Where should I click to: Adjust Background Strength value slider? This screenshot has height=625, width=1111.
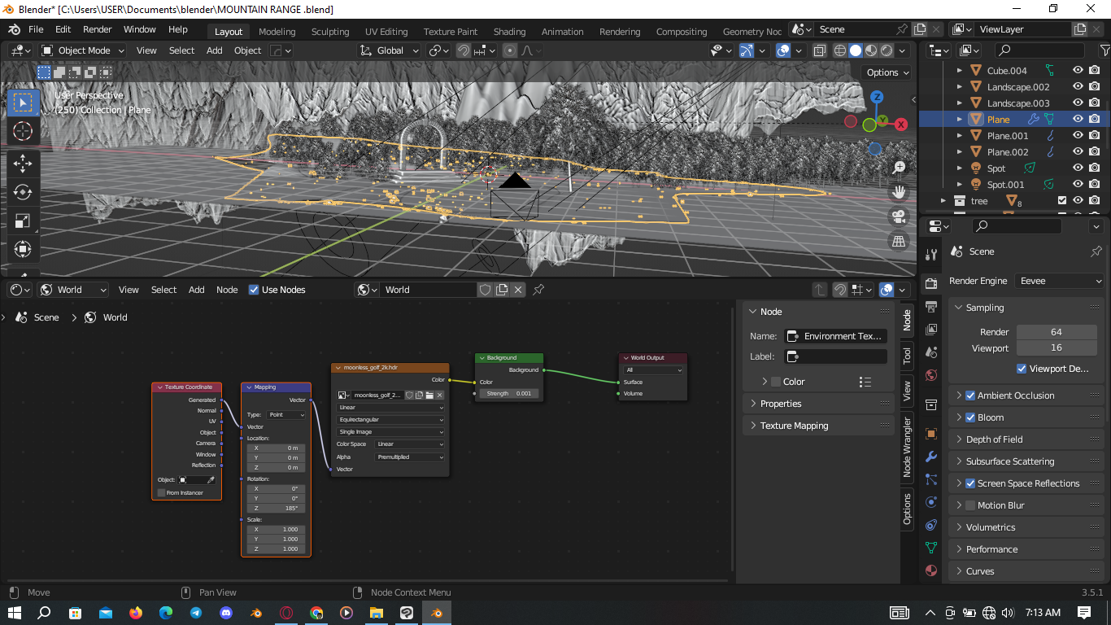coord(508,394)
